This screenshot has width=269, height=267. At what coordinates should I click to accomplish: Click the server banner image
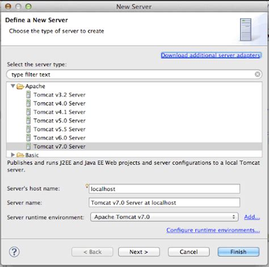coord(246,29)
